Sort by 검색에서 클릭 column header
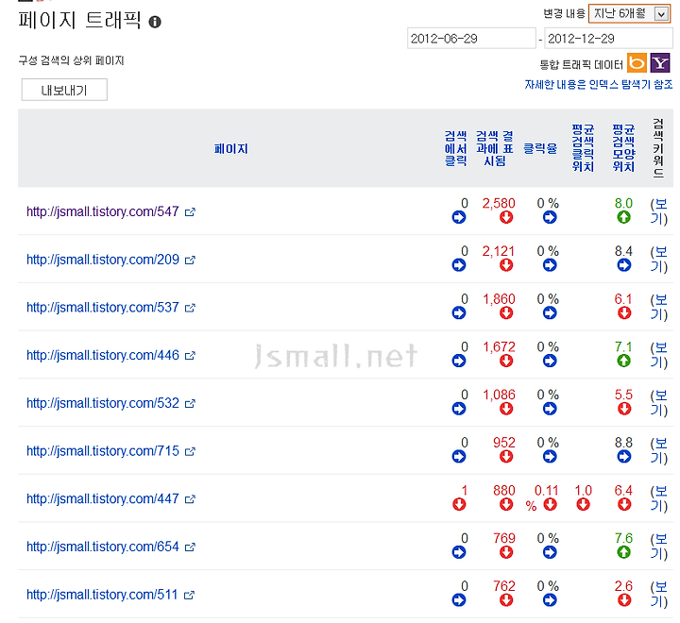Image resolution: width=680 pixels, height=623 pixels. tap(456, 149)
